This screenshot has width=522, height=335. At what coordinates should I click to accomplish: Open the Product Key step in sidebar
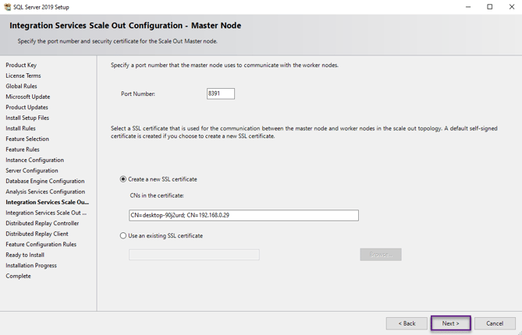tap(21, 65)
